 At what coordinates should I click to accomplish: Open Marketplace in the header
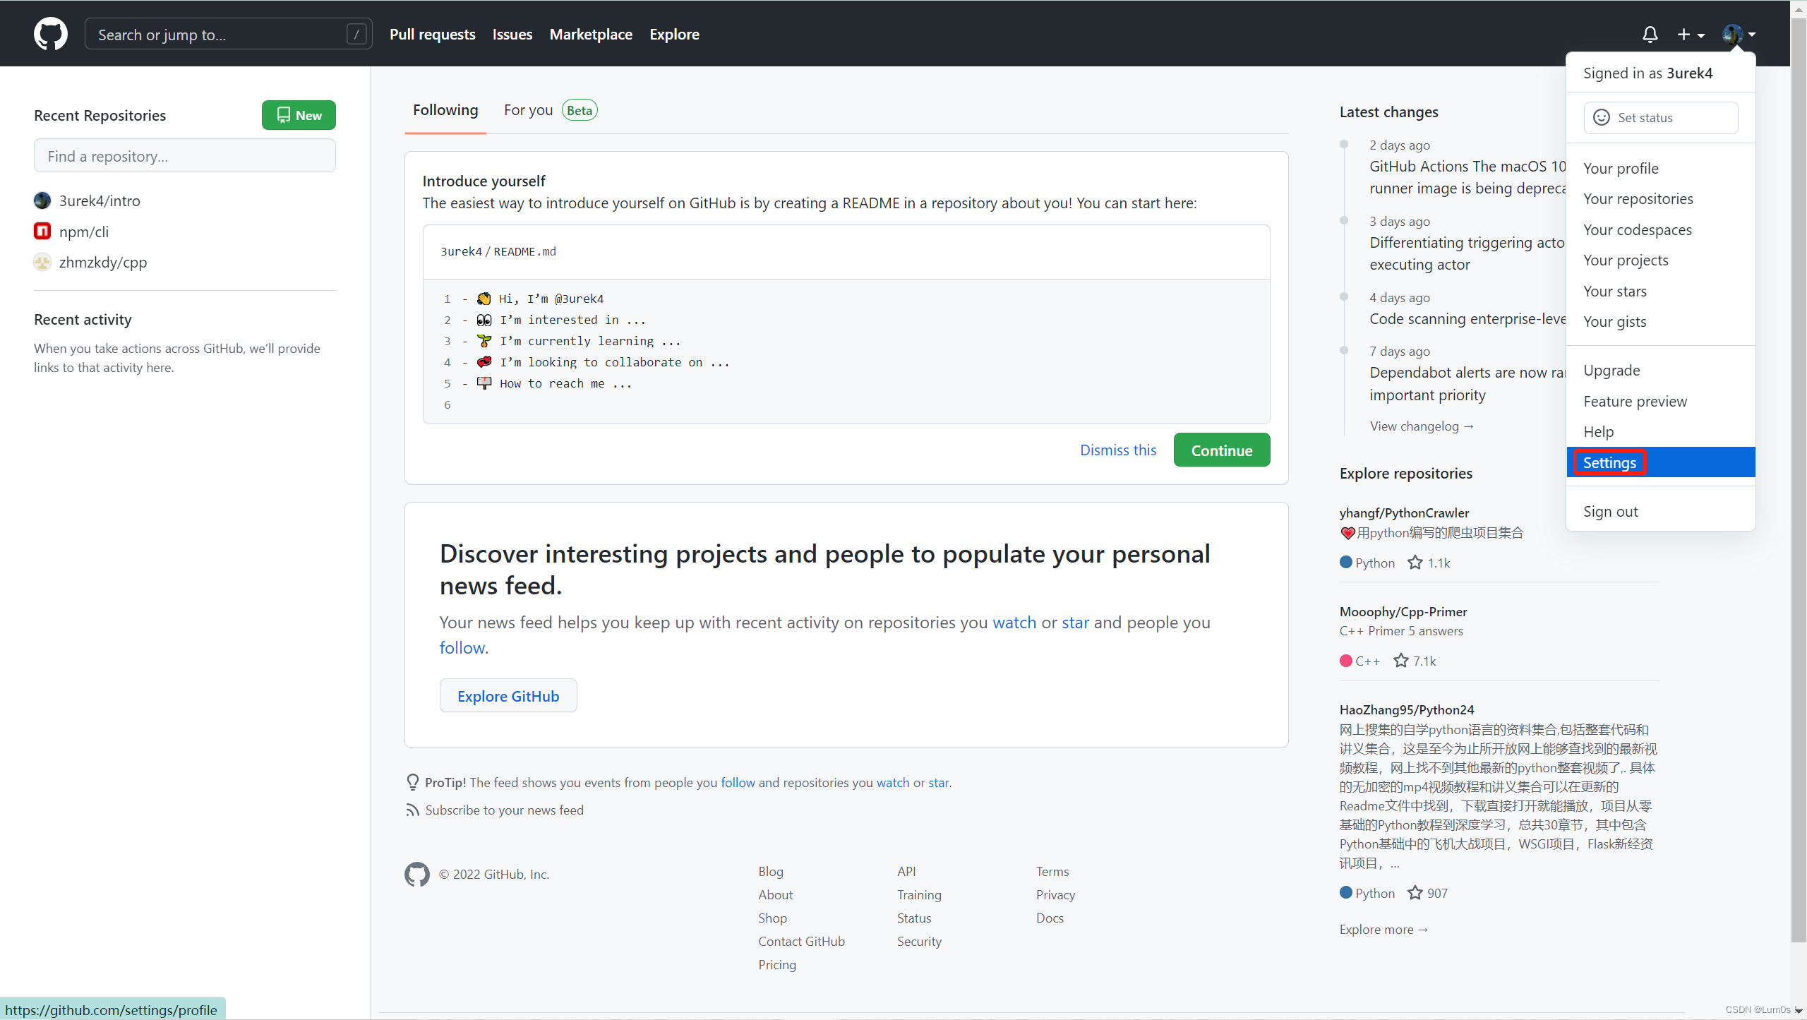click(x=591, y=34)
